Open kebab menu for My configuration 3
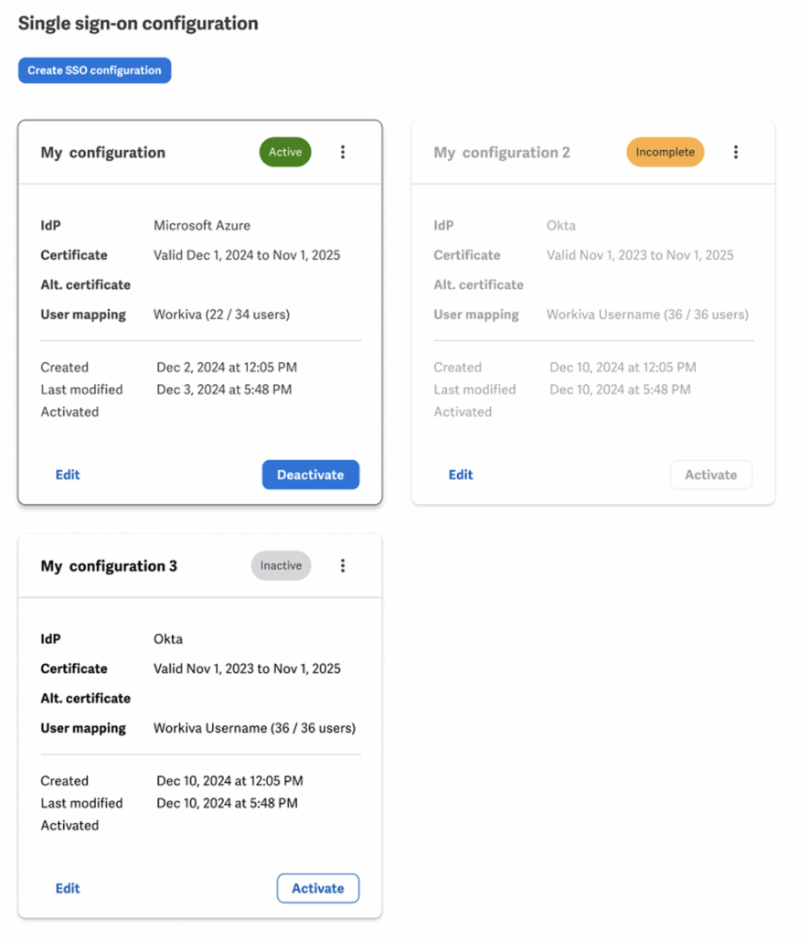This screenshot has height=942, width=809. pos(342,565)
